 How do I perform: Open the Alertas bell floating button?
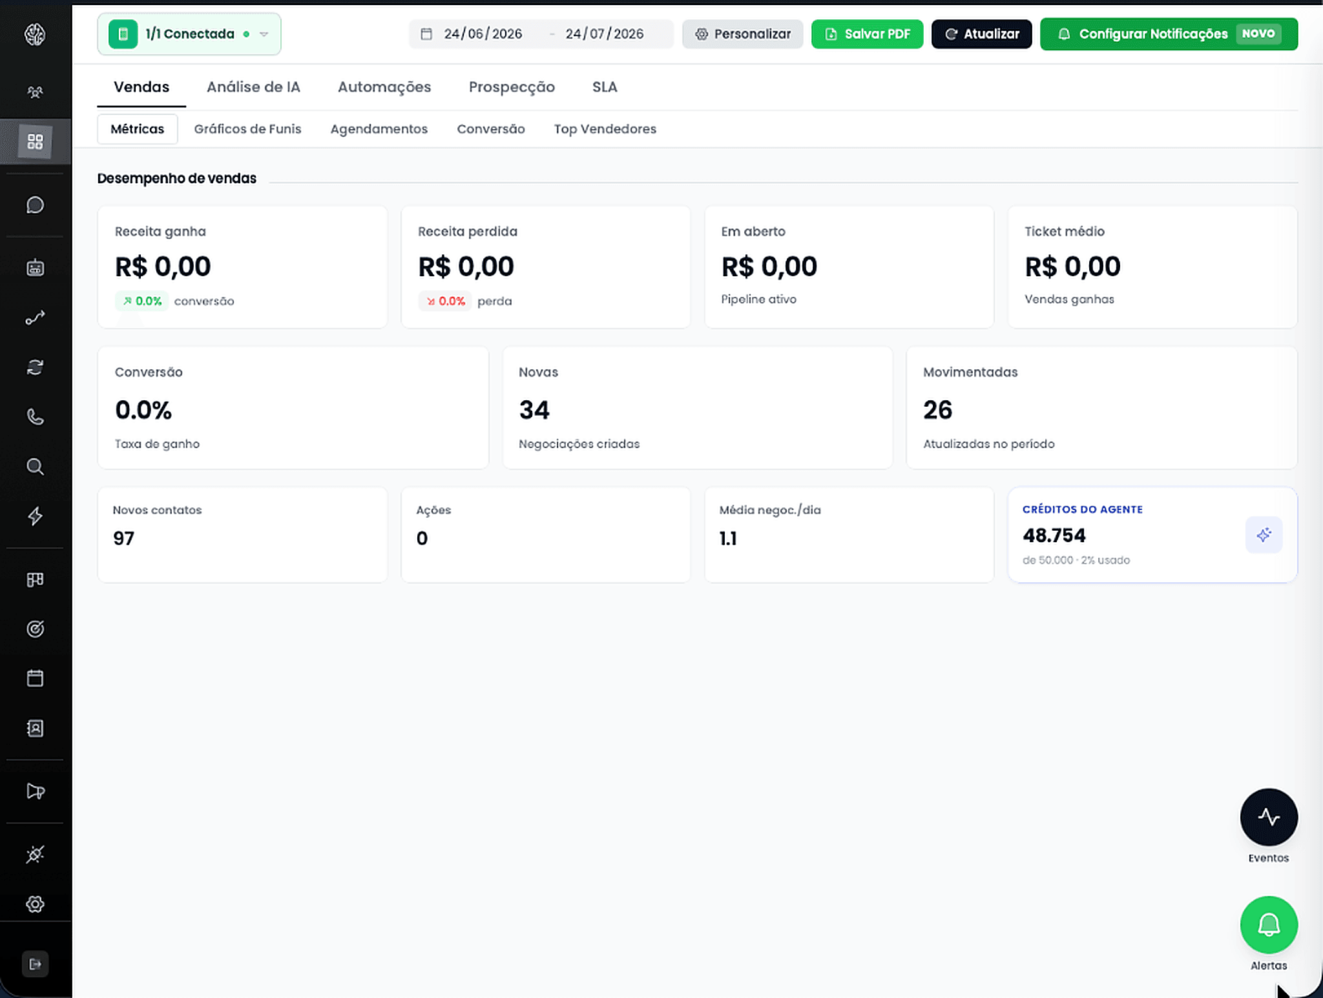[x=1269, y=924]
